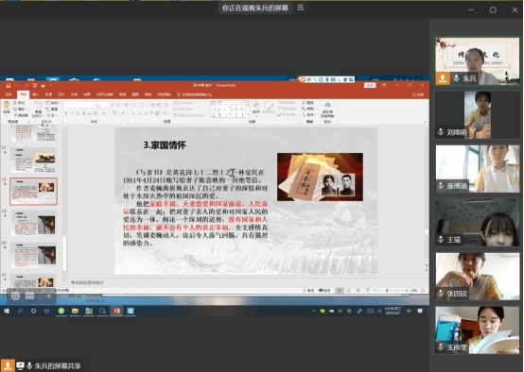Viewport: 524px width, 372px height.
Task: Toggle Italic formatting
Action: pos(72,113)
